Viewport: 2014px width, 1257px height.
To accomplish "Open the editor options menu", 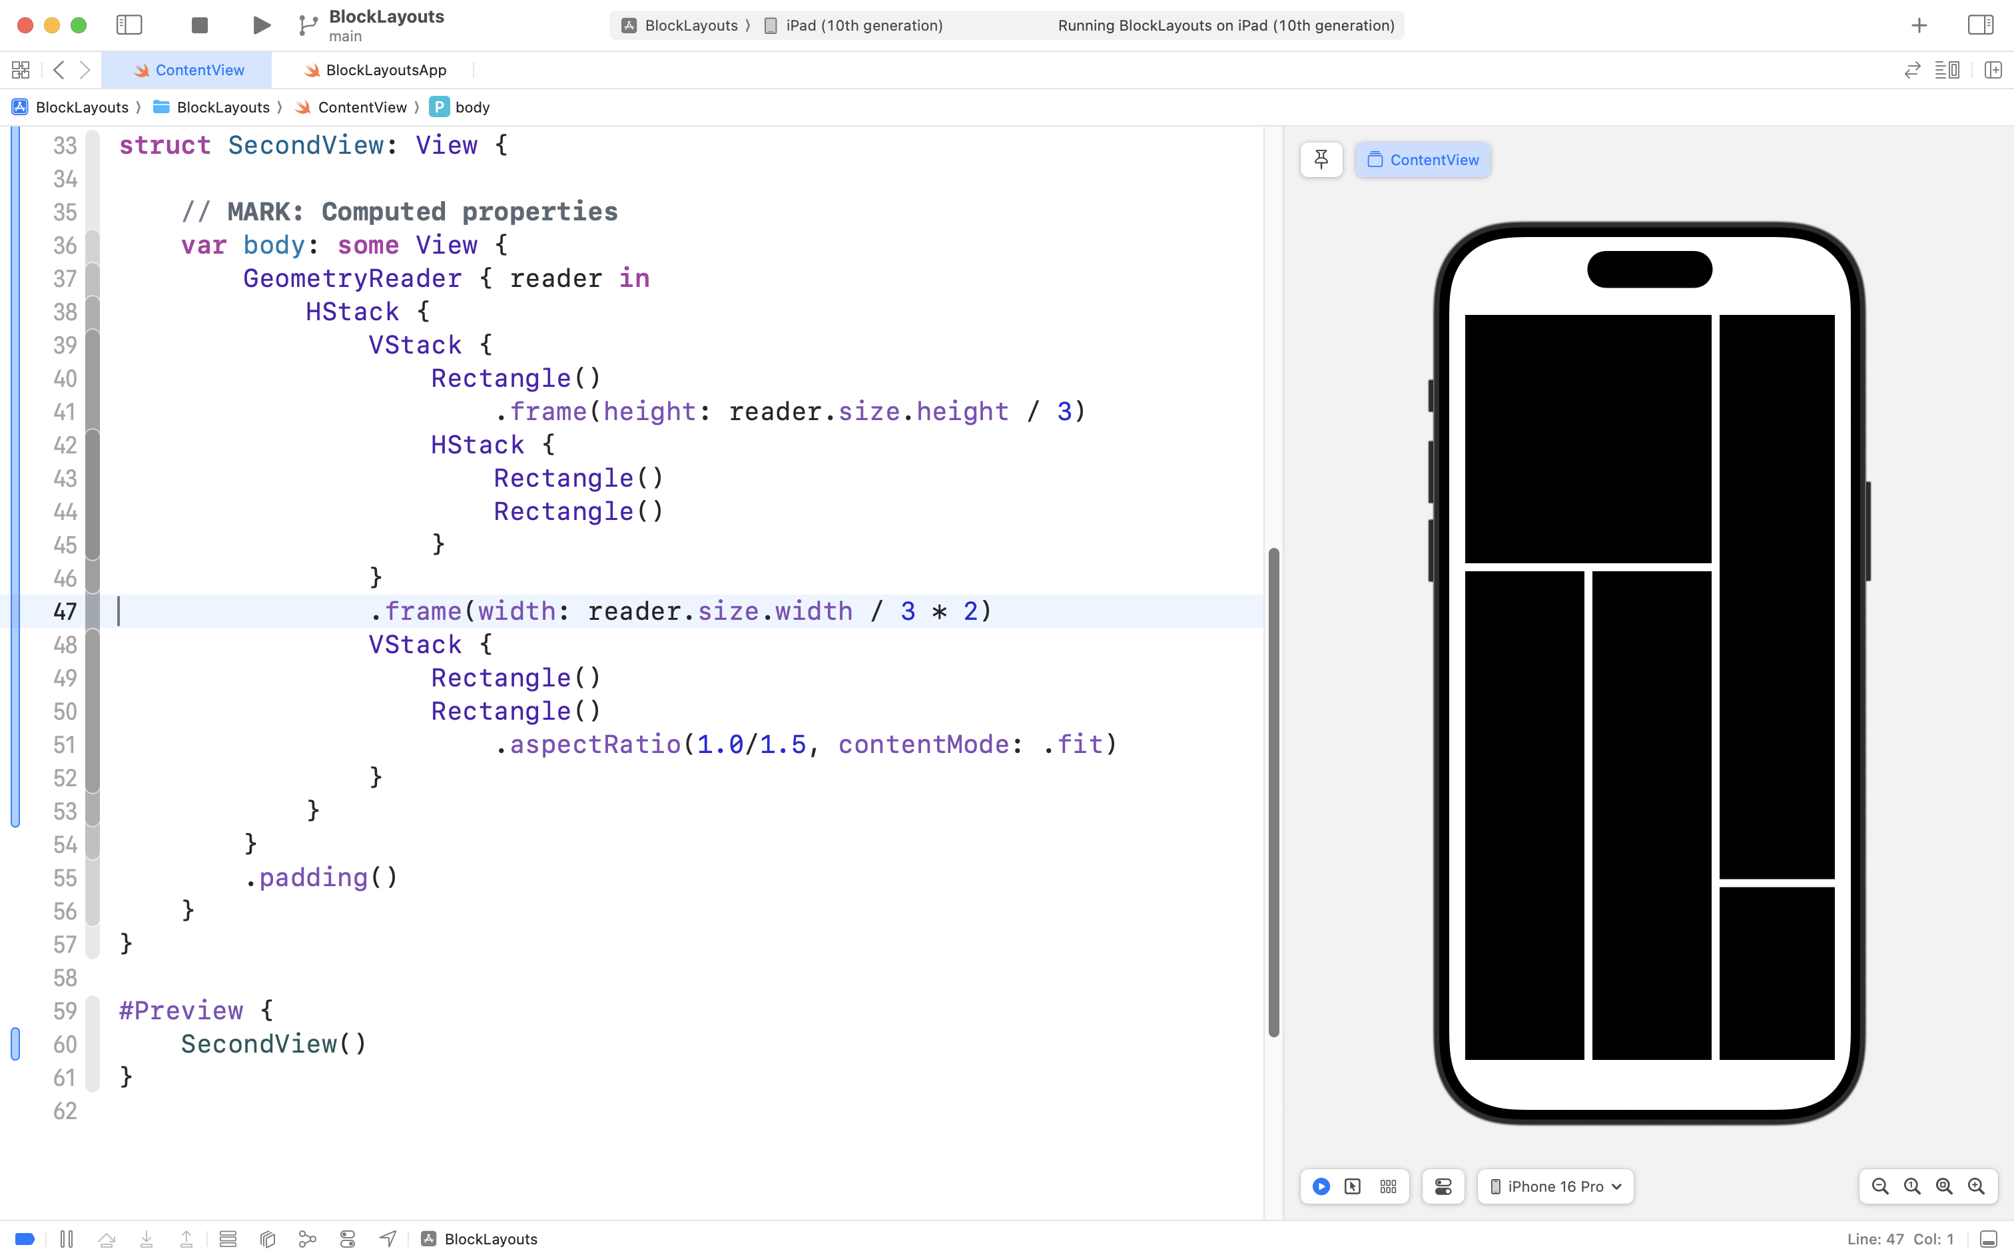I will pyautogui.click(x=1947, y=70).
